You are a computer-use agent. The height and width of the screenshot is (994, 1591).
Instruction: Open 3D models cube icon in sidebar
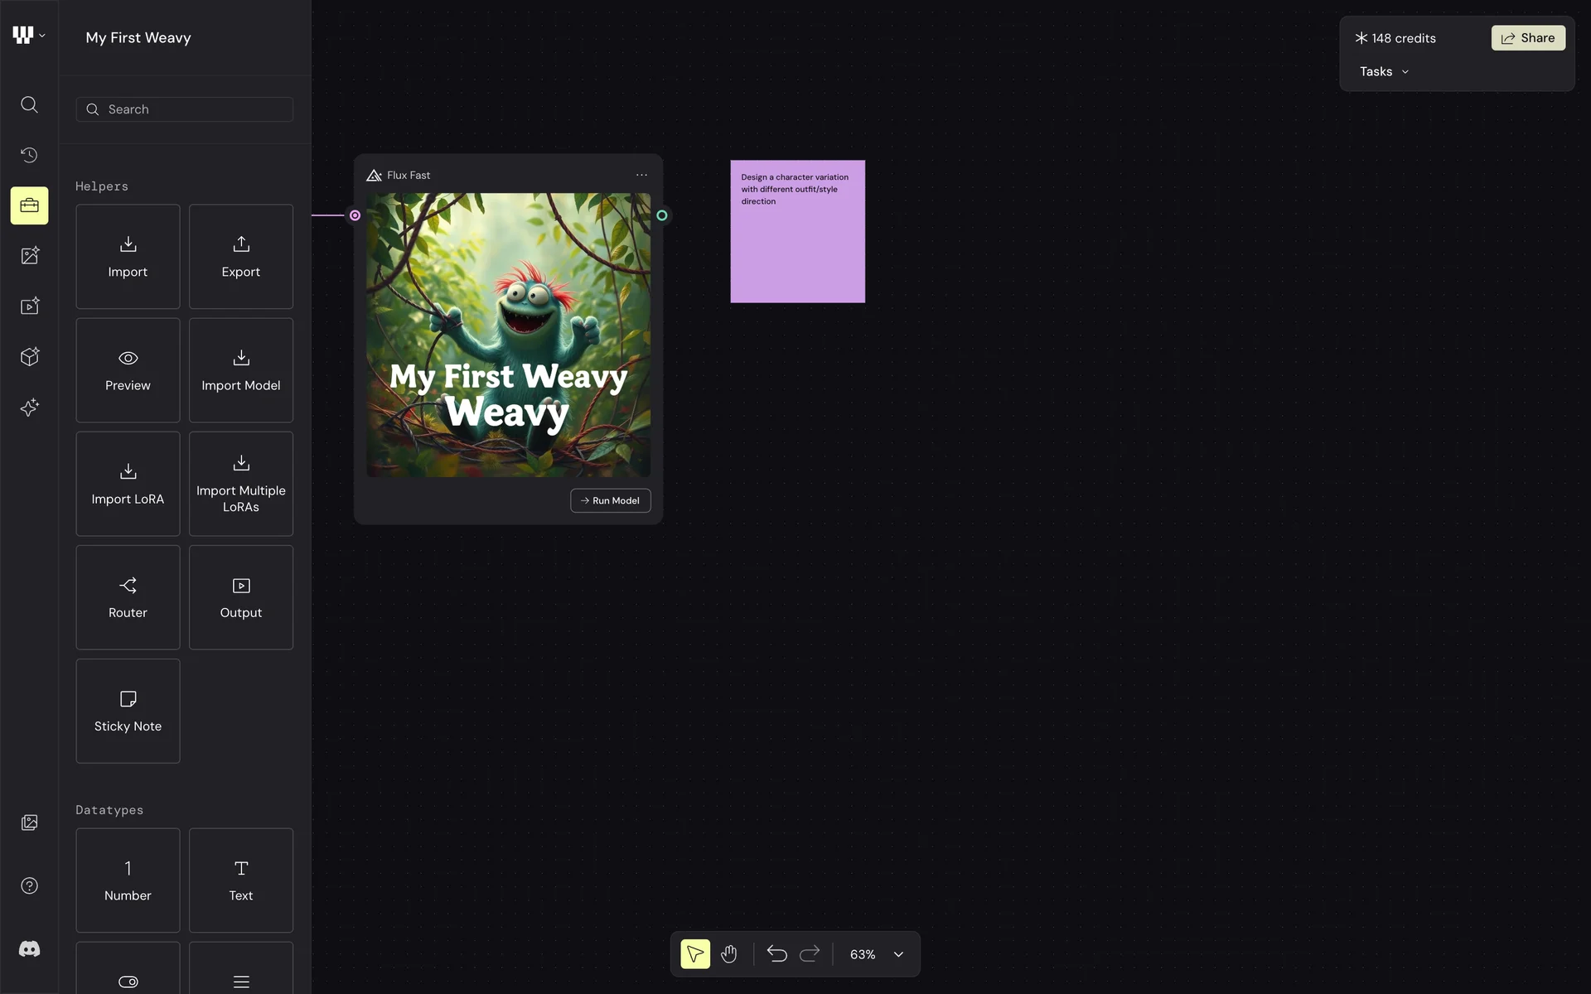coord(29,357)
